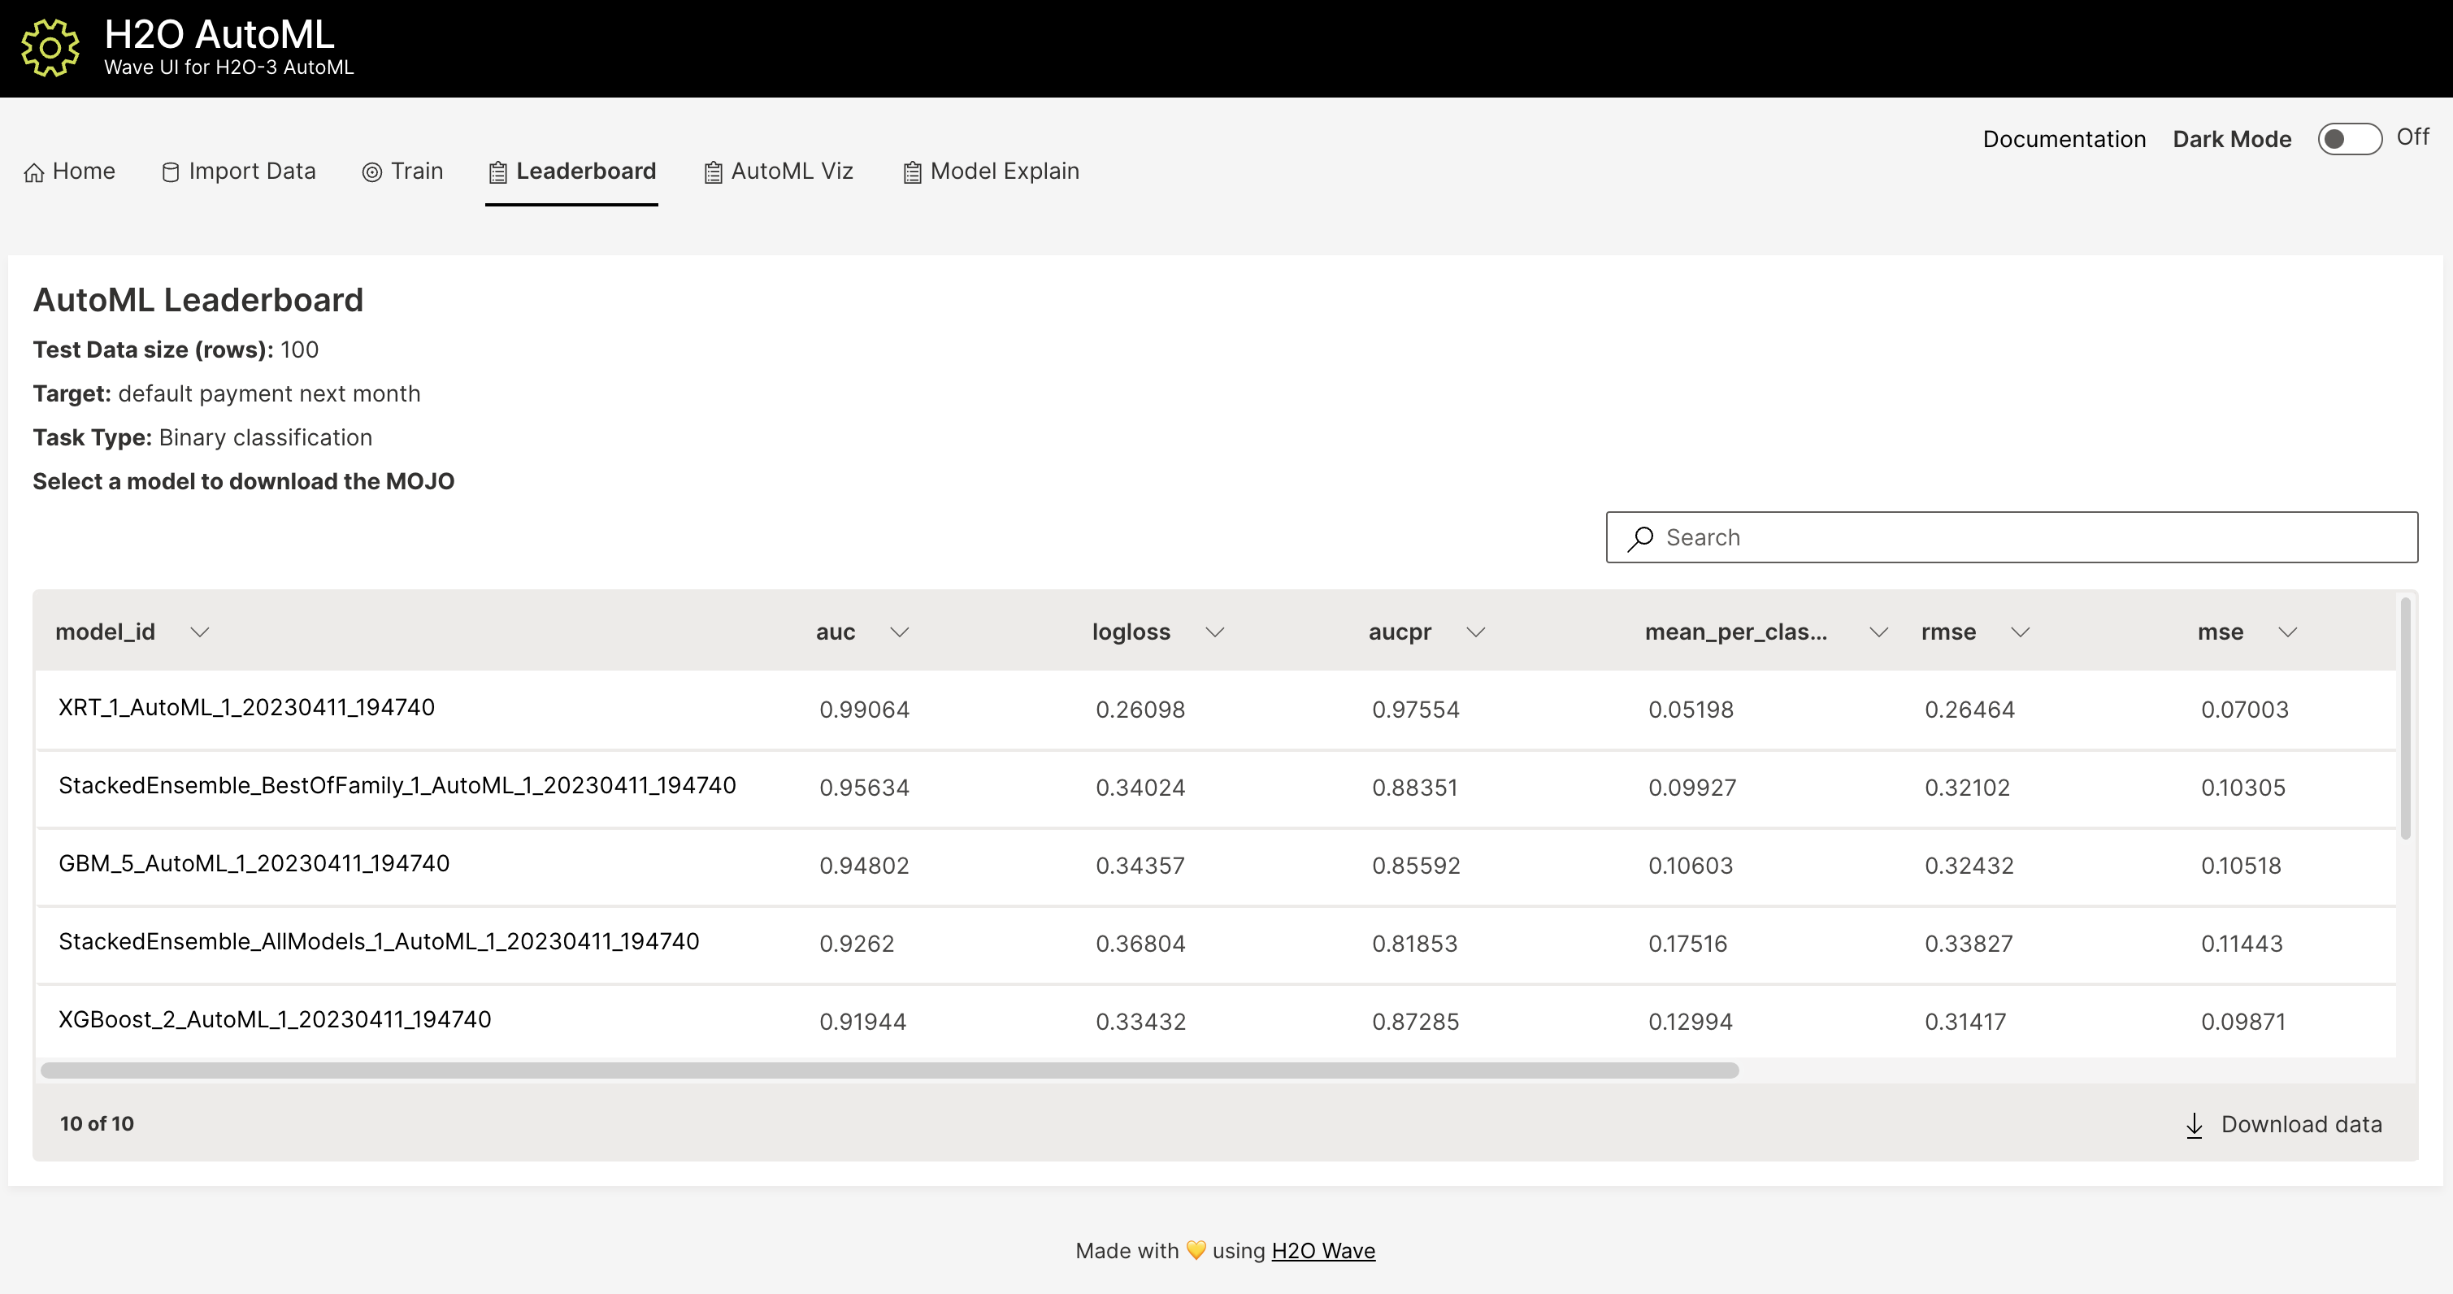Open the model_id column dropdown
Screen dimensions: 2453x1294
pos(199,632)
